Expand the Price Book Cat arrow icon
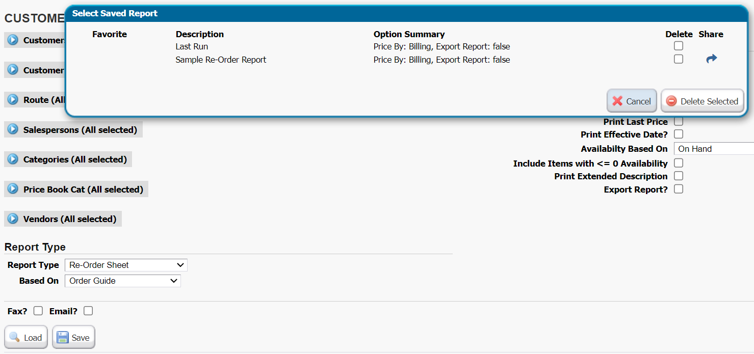The image size is (754, 354). (13, 189)
